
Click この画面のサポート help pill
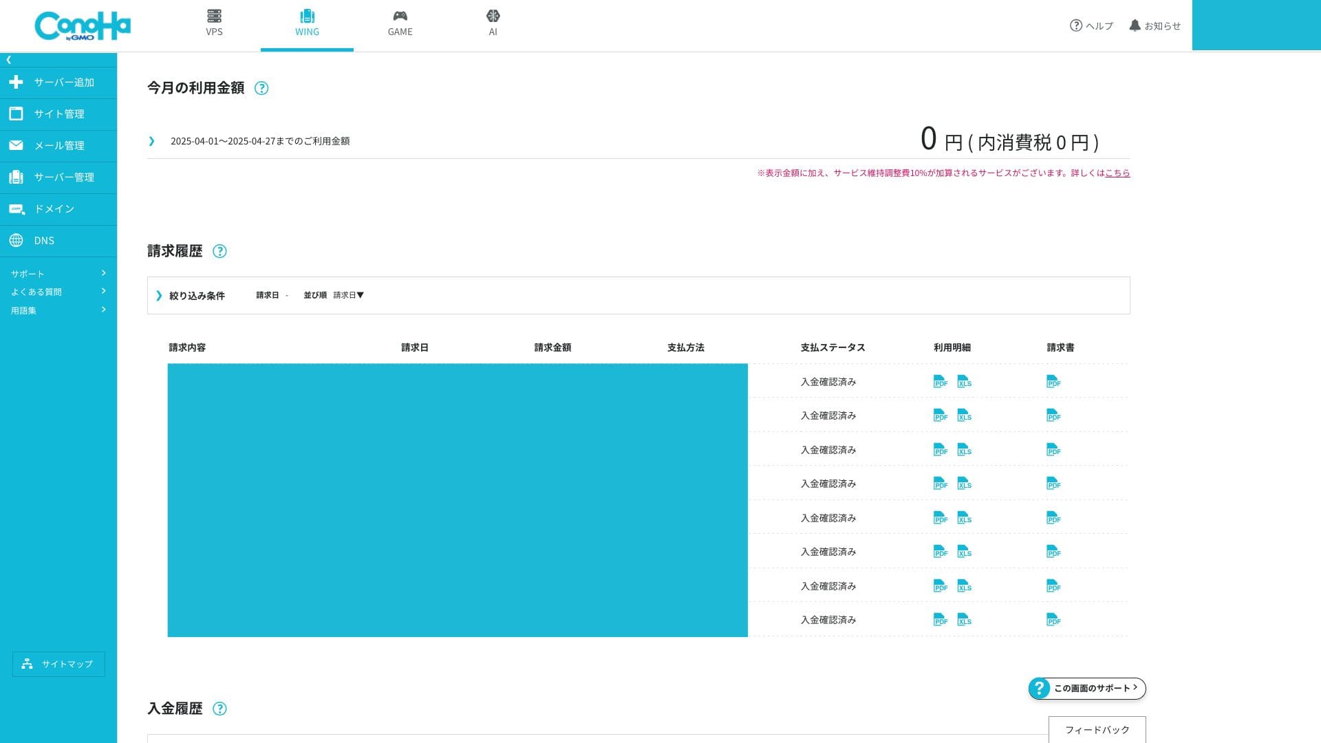(x=1087, y=688)
